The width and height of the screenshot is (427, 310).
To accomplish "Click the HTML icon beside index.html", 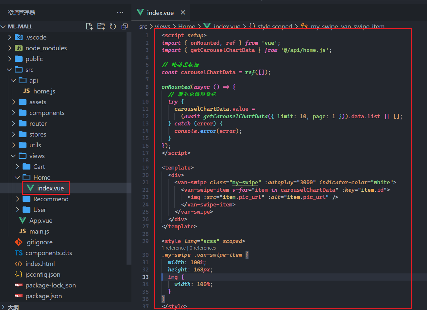I will [19, 264].
